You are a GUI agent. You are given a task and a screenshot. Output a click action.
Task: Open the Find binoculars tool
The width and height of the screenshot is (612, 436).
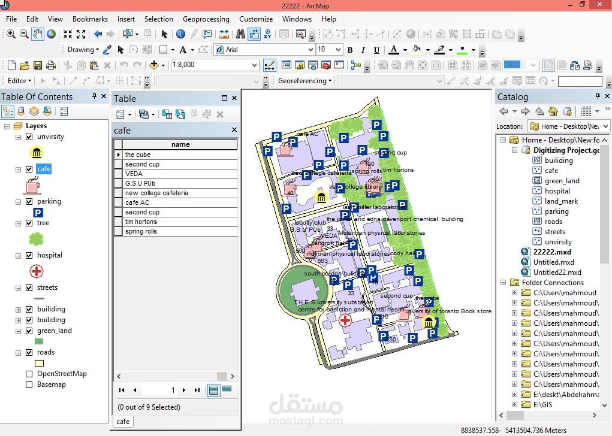pyautogui.click(x=240, y=34)
